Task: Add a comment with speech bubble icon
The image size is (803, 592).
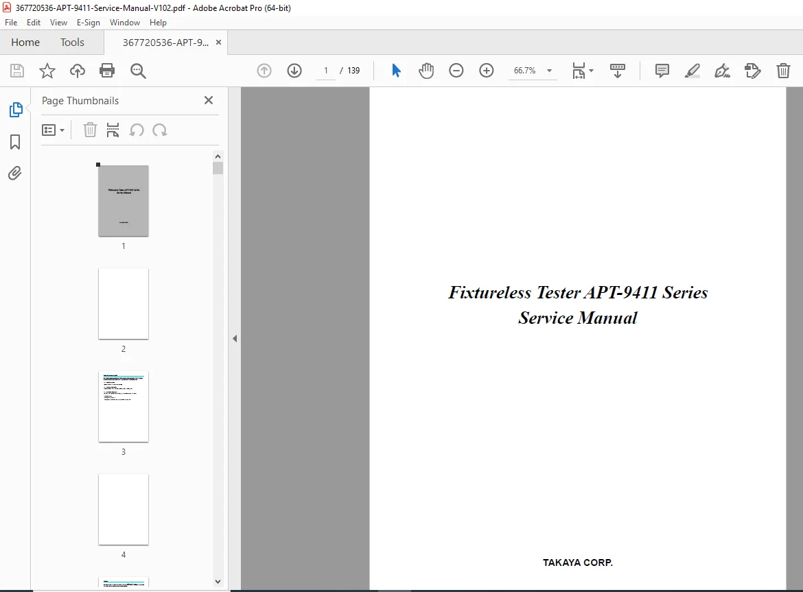Action: click(x=662, y=71)
